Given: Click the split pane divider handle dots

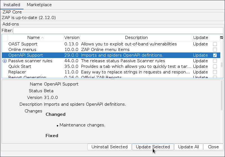Looking at the screenshot, I should 113,79.
